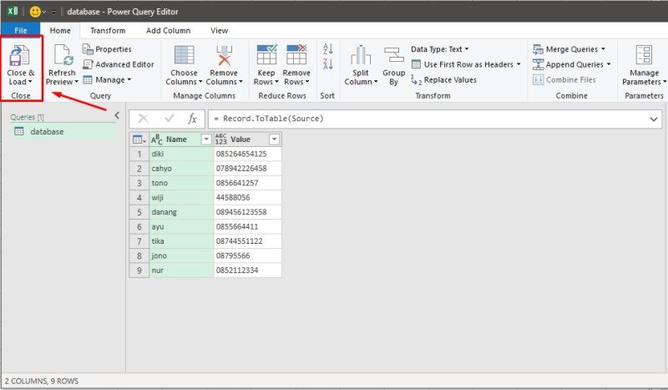Cancel formula edit with X icon
The width and height of the screenshot is (668, 390).
point(143,119)
